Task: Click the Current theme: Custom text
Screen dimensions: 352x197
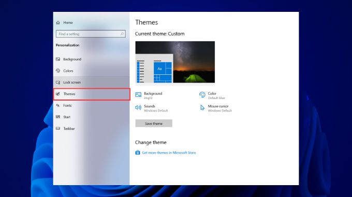Action: pyautogui.click(x=160, y=34)
